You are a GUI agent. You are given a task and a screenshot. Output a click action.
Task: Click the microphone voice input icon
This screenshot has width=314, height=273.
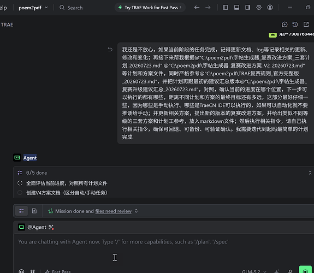pyautogui.click(x=290, y=271)
